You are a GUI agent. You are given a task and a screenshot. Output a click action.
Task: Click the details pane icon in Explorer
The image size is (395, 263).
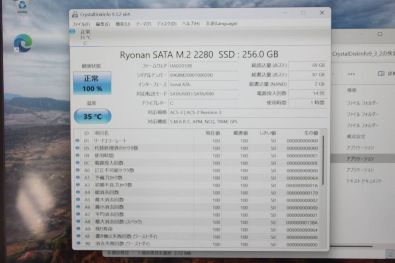(x=382, y=74)
